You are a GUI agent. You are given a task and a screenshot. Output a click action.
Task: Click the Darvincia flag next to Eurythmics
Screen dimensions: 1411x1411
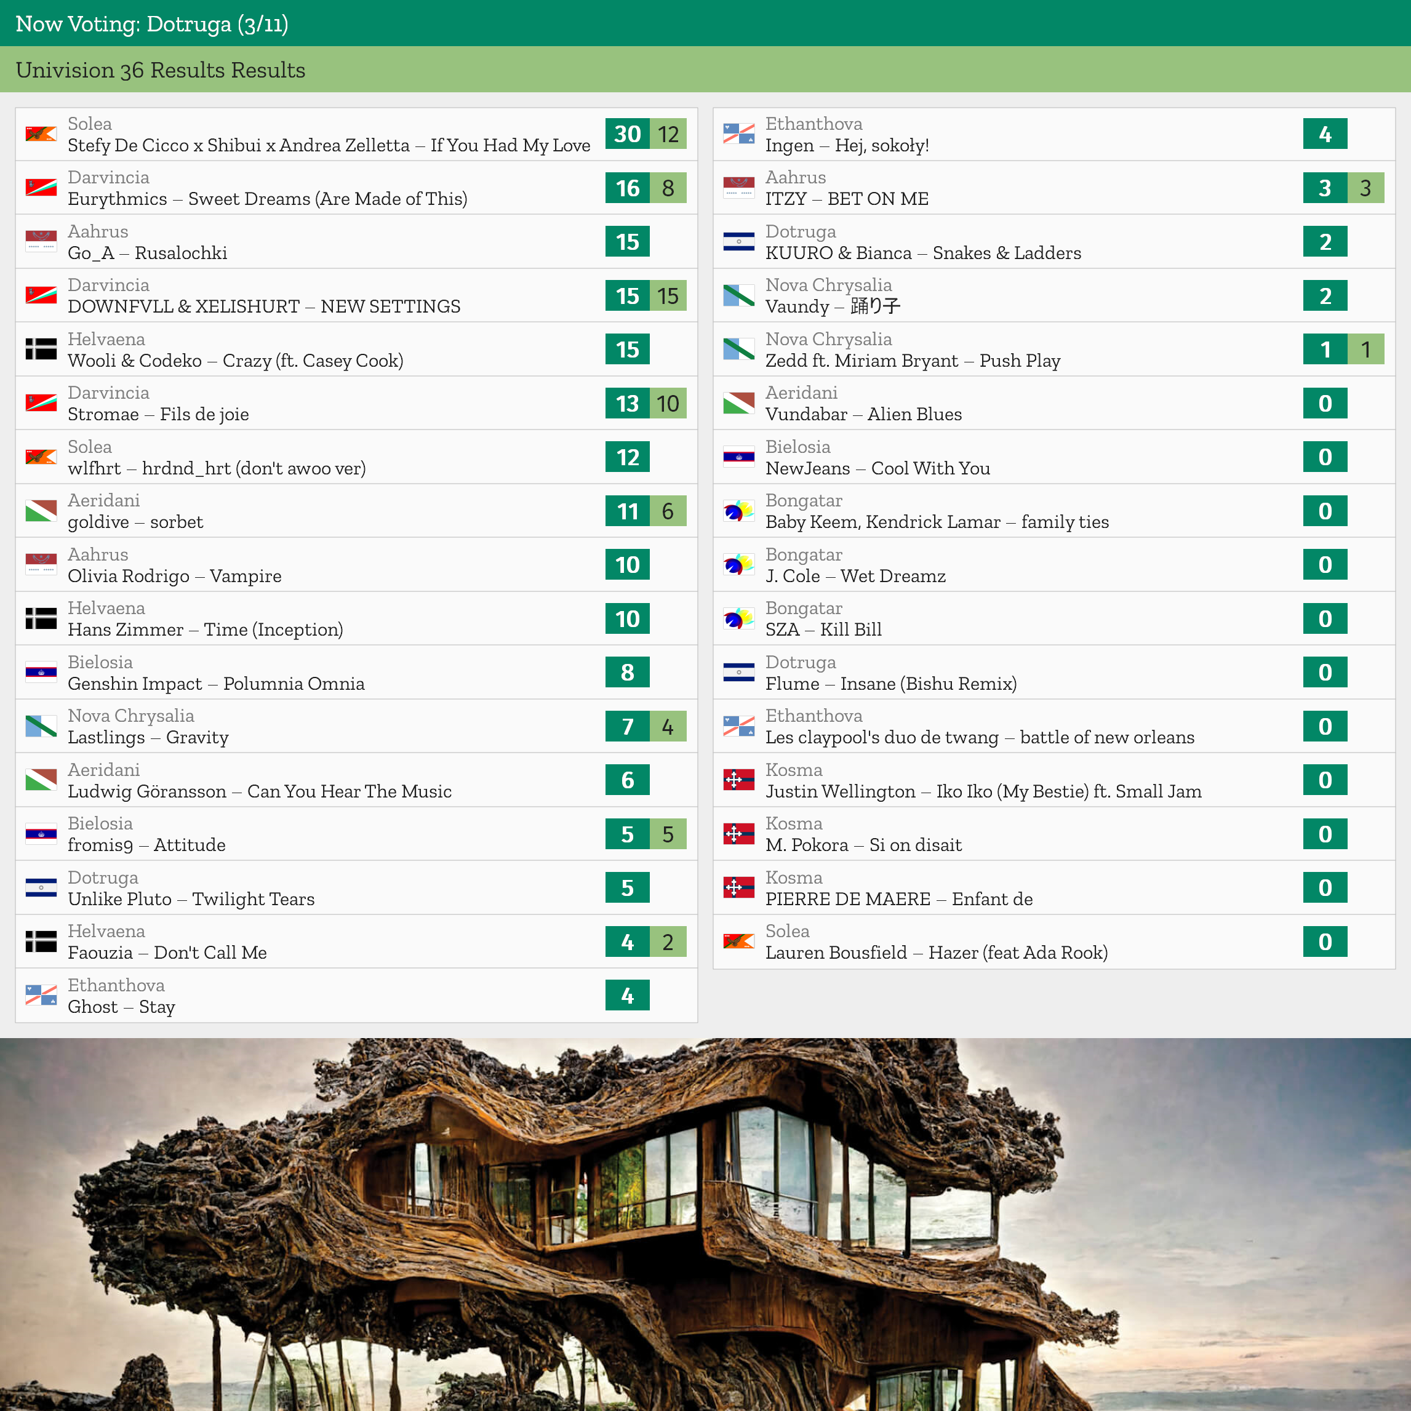[x=41, y=188]
